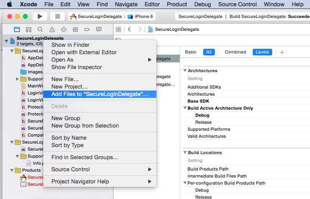The width and height of the screenshot is (310, 199).
Task: Click the Images asset catalog icon
Action: point(23,72)
